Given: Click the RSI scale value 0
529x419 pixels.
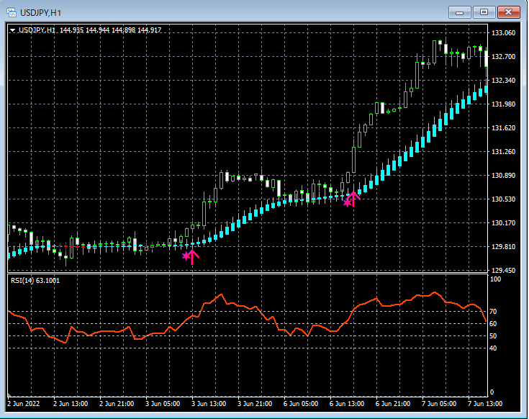Looking at the screenshot, I should coord(492,392).
